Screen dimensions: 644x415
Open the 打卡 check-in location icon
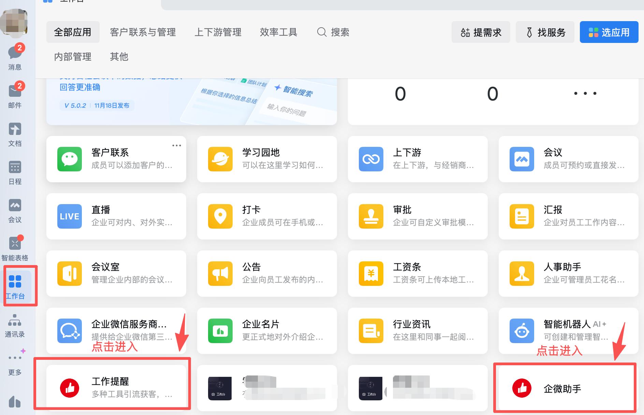coord(220,216)
